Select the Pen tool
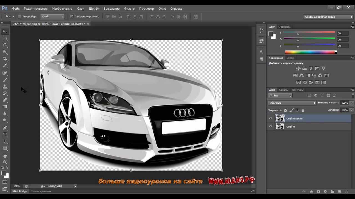Image resolution: width=355 pixels, height=199 pixels. tap(5, 128)
